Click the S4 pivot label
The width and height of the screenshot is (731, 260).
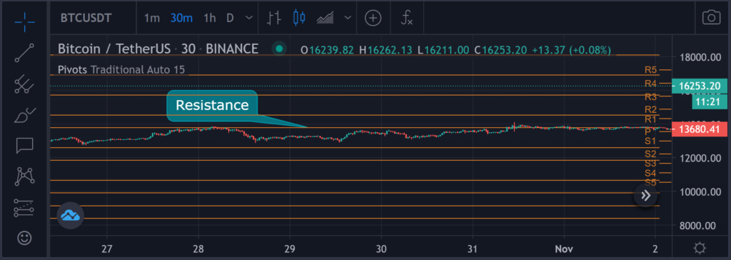(x=651, y=174)
